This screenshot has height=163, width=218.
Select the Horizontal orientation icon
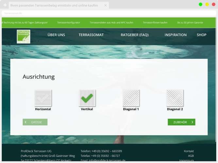click(x=43, y=98)
